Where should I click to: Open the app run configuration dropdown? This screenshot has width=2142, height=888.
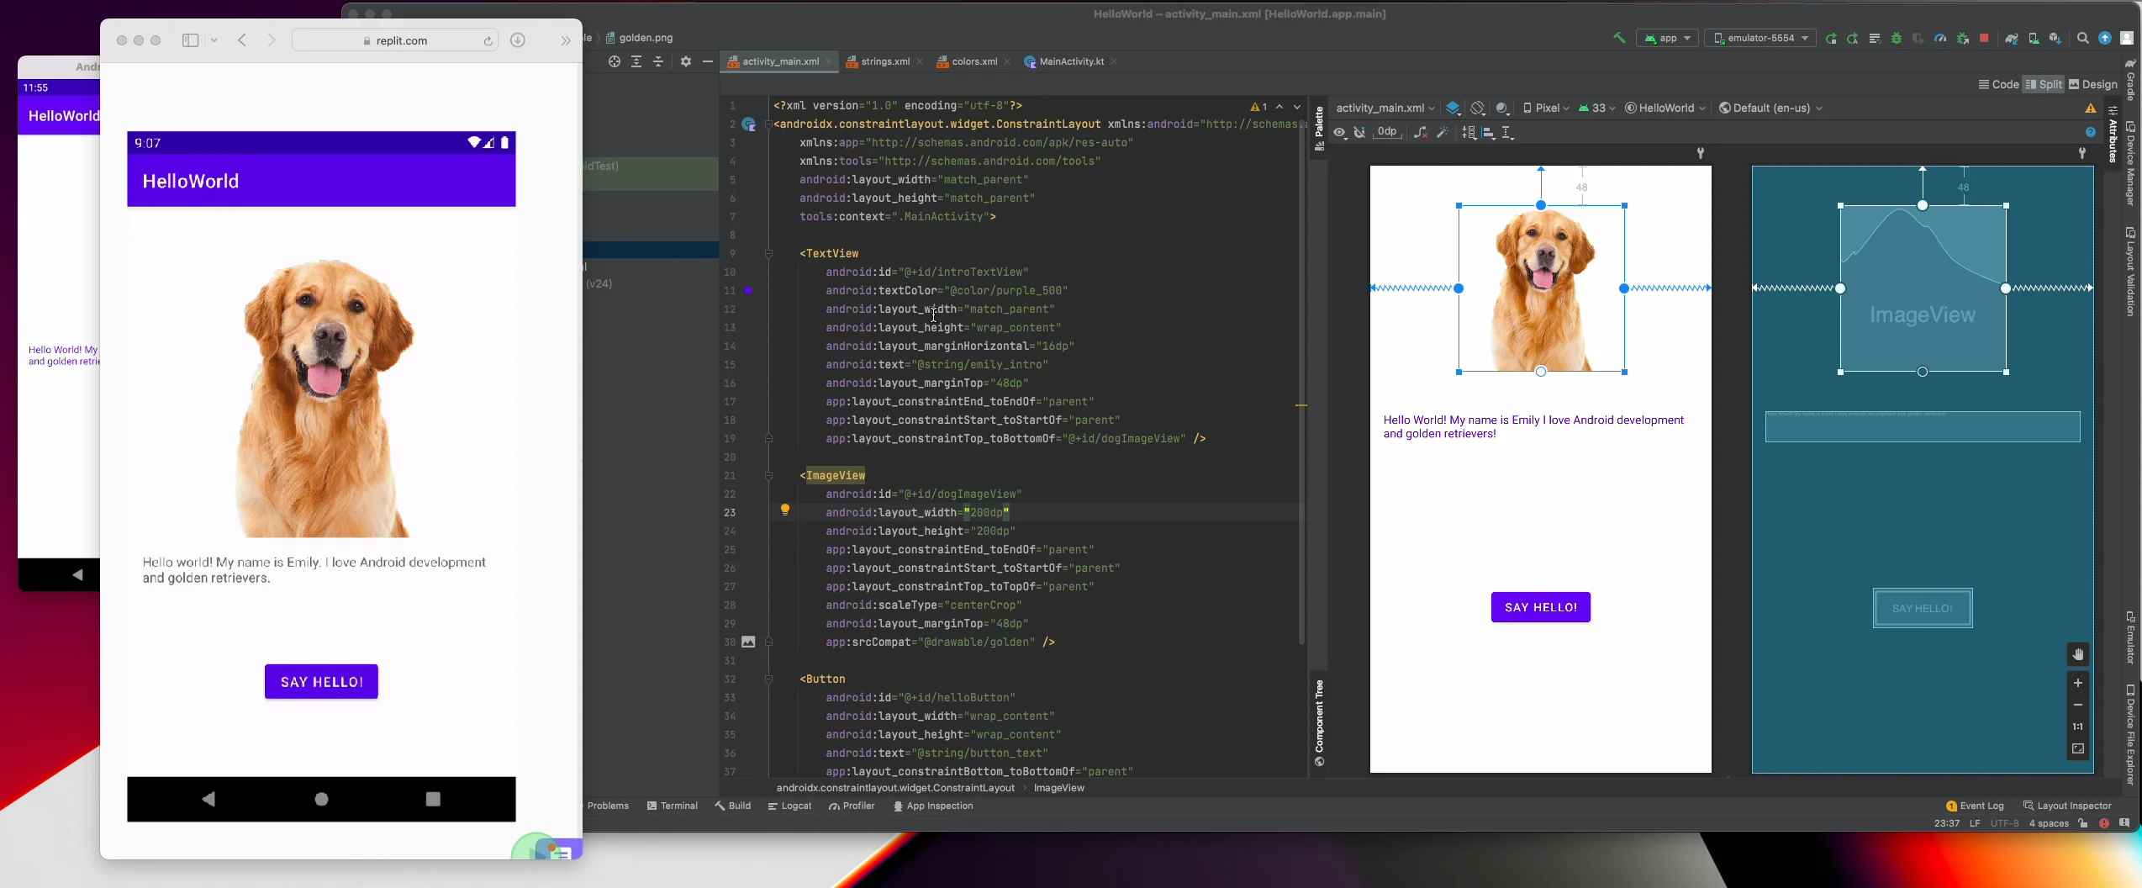(1667, 38)
